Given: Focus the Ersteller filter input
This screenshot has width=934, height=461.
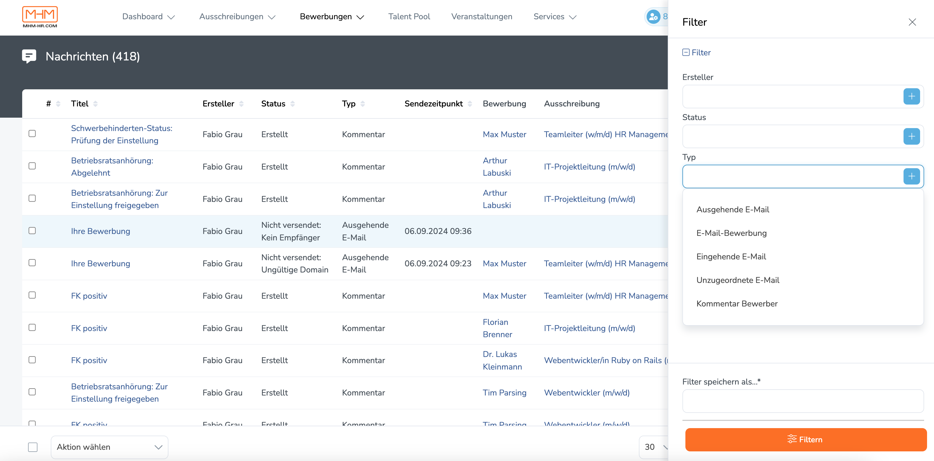Looking at the screenshot, I should (x=792, y=97).
